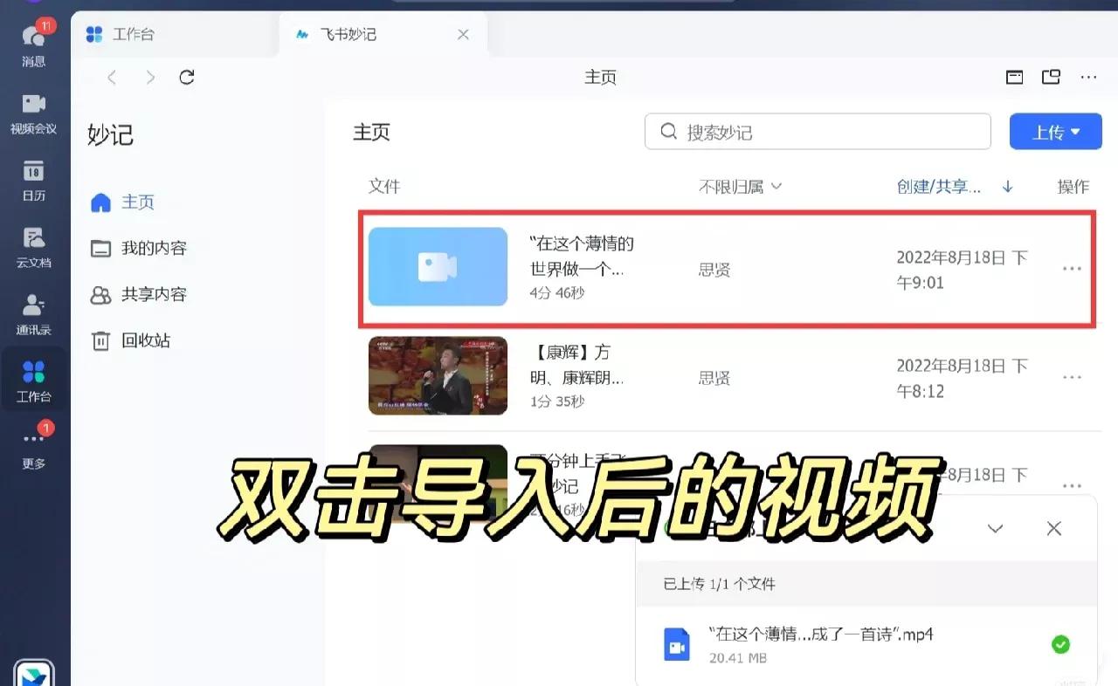Screen dimensions: 1118x686
Task: Click the 上传 upload button
Action: 1050,131
